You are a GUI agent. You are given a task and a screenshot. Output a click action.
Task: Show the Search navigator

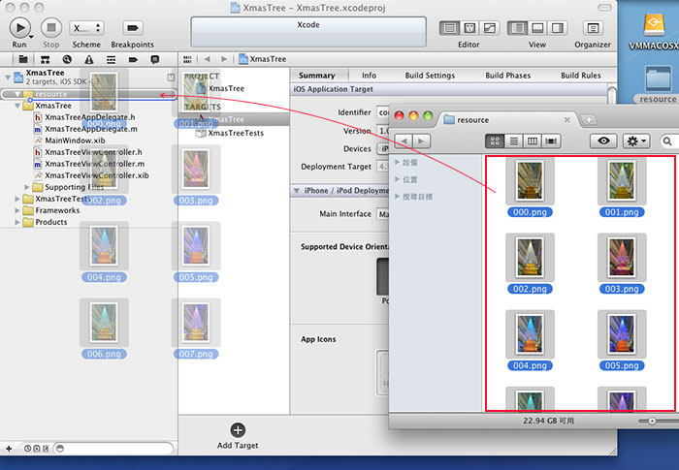tap(67, 59)
